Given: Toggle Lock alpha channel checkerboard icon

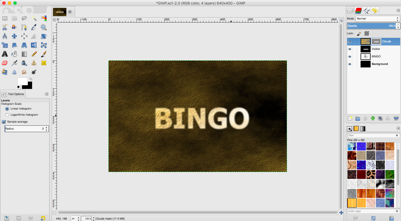Looking at the screenshot, I should [367, 33].
